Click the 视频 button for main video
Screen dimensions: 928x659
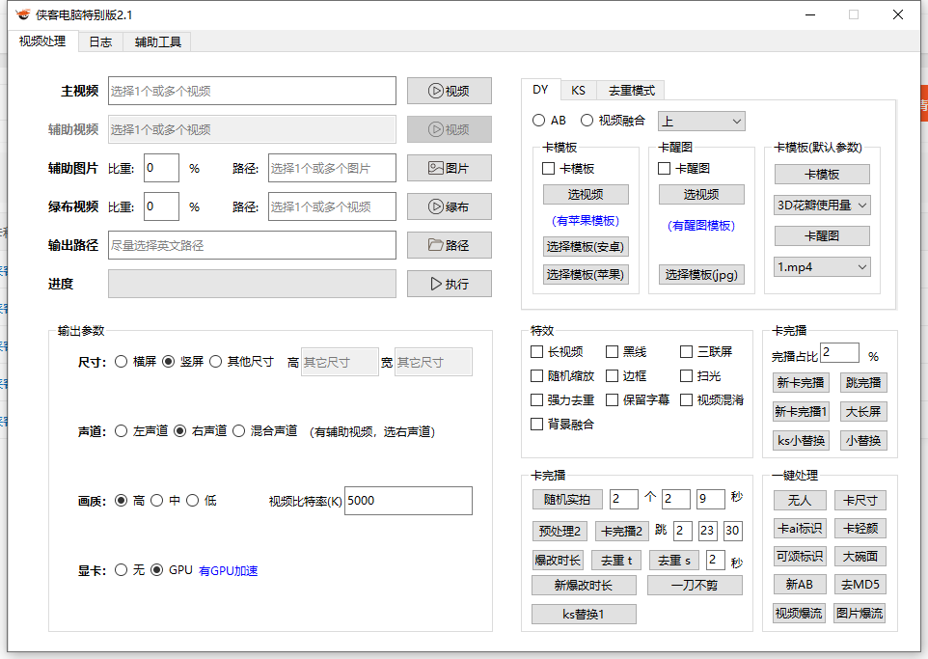[x=449, y=91]
